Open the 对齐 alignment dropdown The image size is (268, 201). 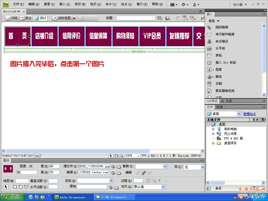tap(163, 187)
